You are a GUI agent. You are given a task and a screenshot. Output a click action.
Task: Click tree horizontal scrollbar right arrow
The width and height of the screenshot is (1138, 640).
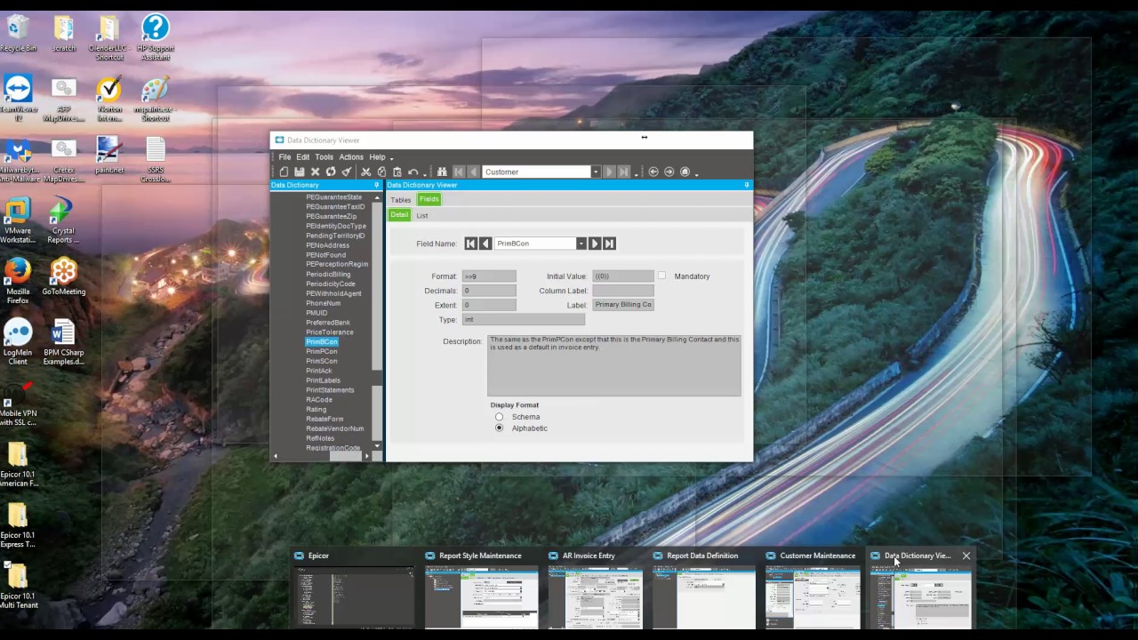click(x=366, y=456)
